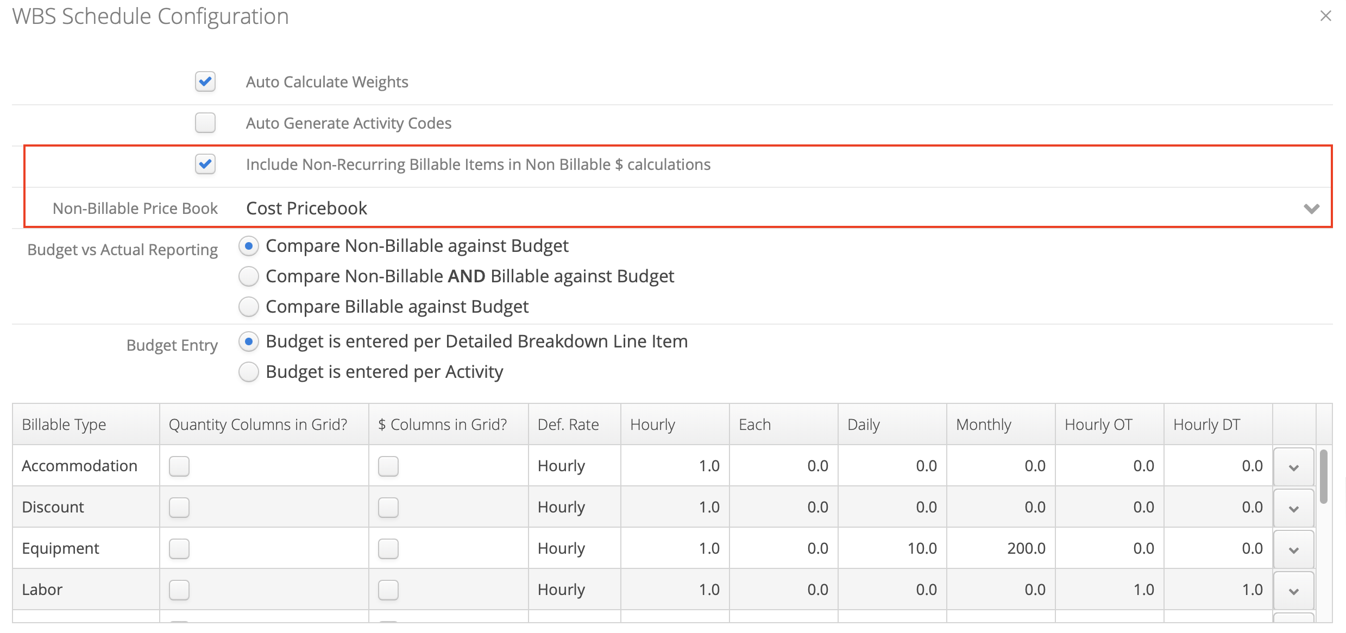1346x633 pixels.
Task: Select Budget per Detailed Breakdown Line Item
Action: [249, 342]
